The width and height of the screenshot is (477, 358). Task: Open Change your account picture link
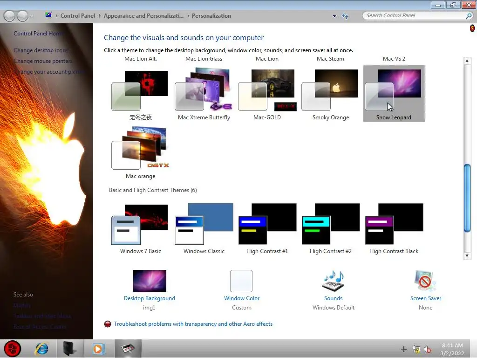[x=49, y=72]
